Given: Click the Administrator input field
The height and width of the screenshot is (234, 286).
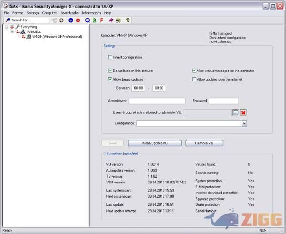Looking at the screenshot, I should 157,101.
